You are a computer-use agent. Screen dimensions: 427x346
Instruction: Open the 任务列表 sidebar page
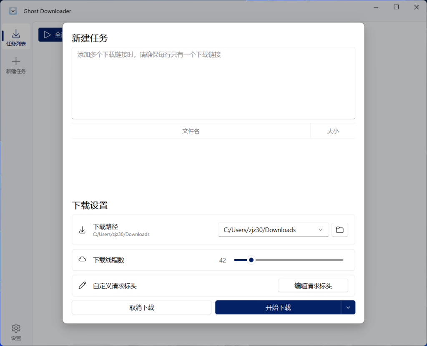click(16, 37)
